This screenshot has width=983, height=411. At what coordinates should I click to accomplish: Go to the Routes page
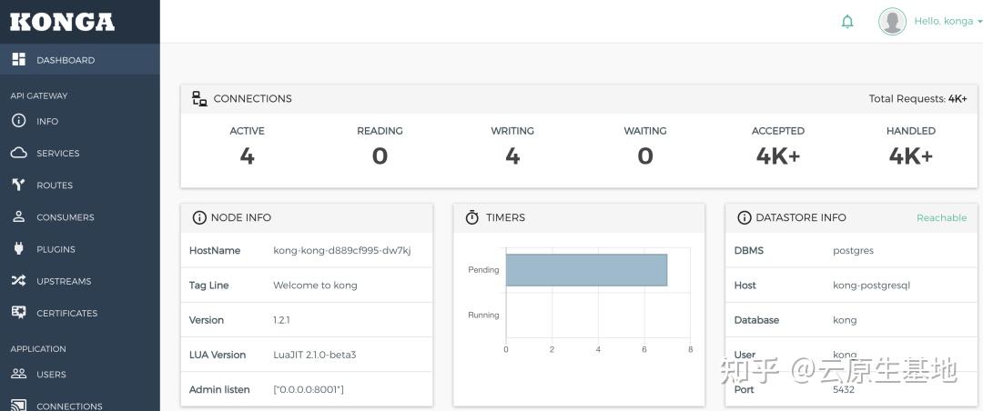tap(55, 185)
